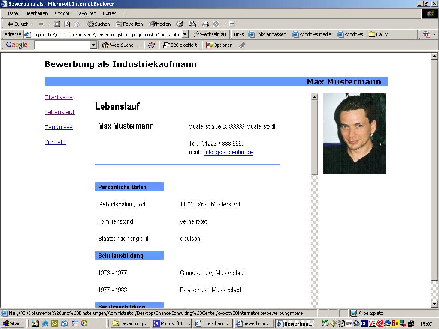
Task: Open the Zurück button history dropdown
Action: (33, 24)
